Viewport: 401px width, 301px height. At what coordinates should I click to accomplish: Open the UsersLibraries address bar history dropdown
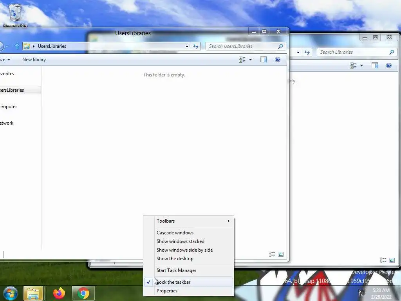pos(187,46)
